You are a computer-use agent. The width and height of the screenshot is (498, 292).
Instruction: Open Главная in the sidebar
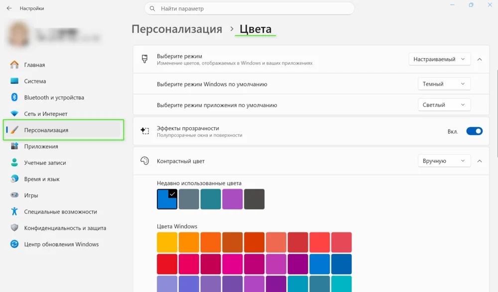pyautogui.click(x=64, y=65)
